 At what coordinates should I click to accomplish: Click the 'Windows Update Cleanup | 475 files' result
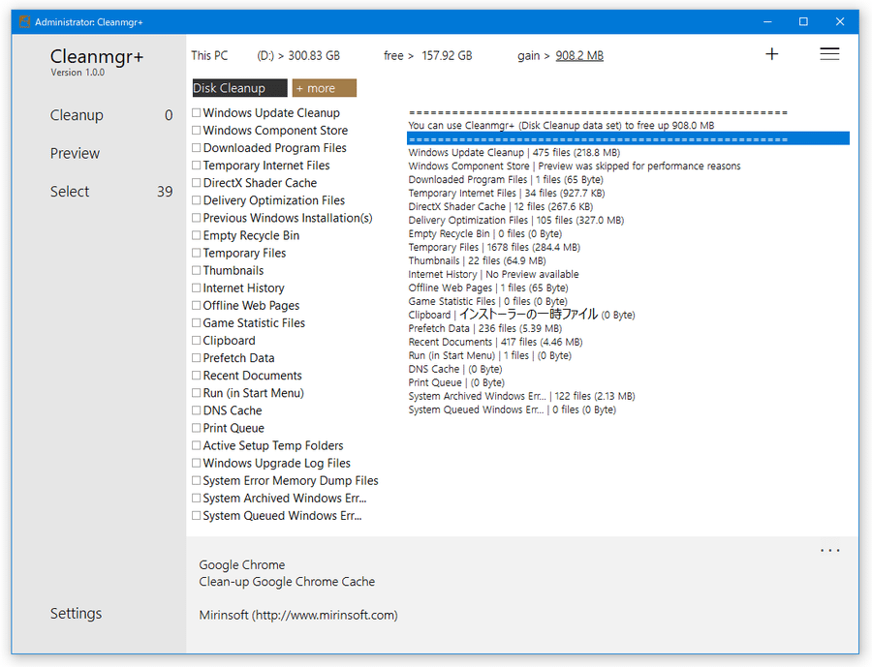514,152
